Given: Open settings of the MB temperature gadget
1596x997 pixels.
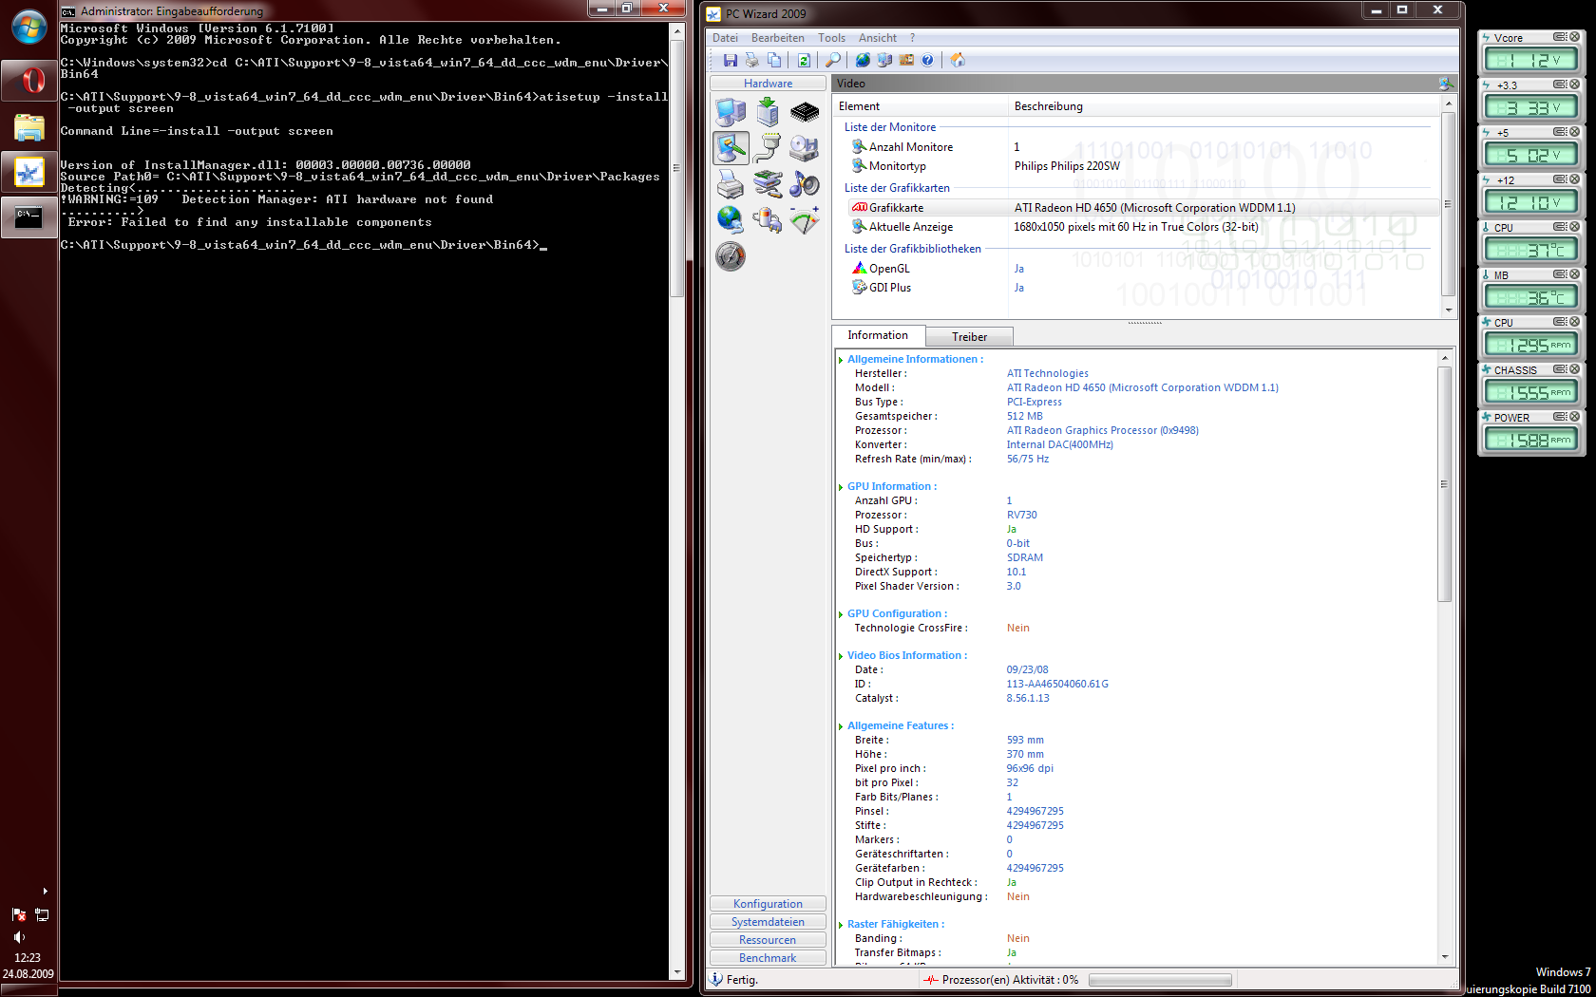Looking at the screenshot, I should (x=1560, y=274).
